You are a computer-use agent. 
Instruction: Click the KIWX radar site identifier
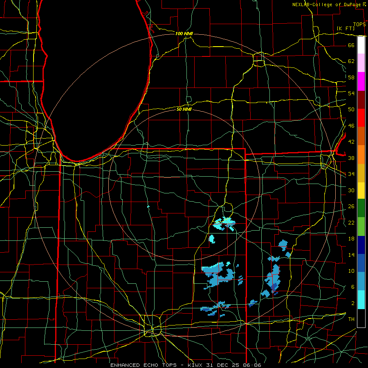[196, 365]
